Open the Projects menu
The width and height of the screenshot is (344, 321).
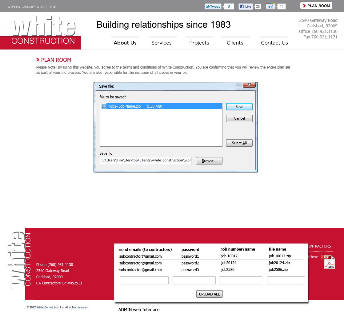click(199, 43)
